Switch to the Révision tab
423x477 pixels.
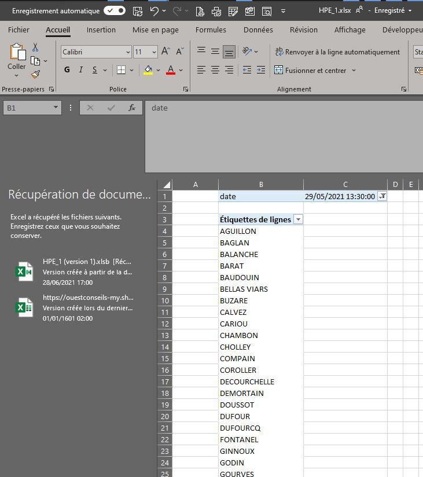303,30
